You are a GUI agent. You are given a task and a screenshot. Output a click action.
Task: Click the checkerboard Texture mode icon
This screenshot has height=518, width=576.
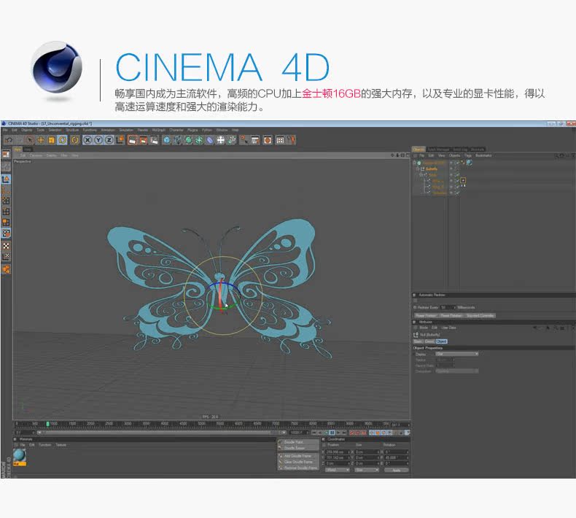coord(6,246)
